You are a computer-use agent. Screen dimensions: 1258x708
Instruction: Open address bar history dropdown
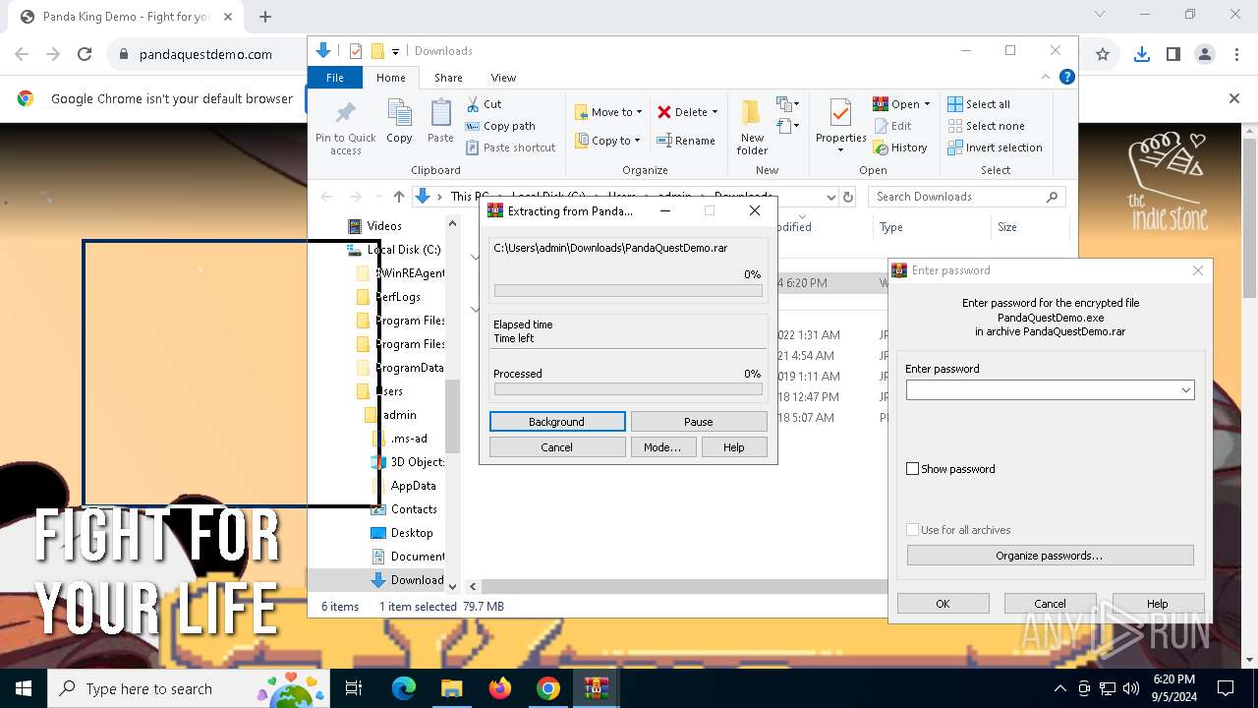pos(831,197)
